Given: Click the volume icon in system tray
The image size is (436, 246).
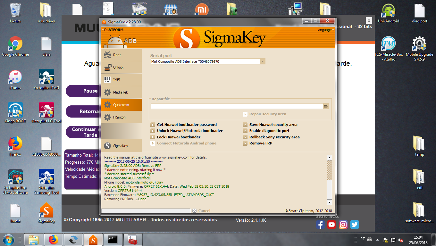Looking at the screenshot, I should [401, 240].
